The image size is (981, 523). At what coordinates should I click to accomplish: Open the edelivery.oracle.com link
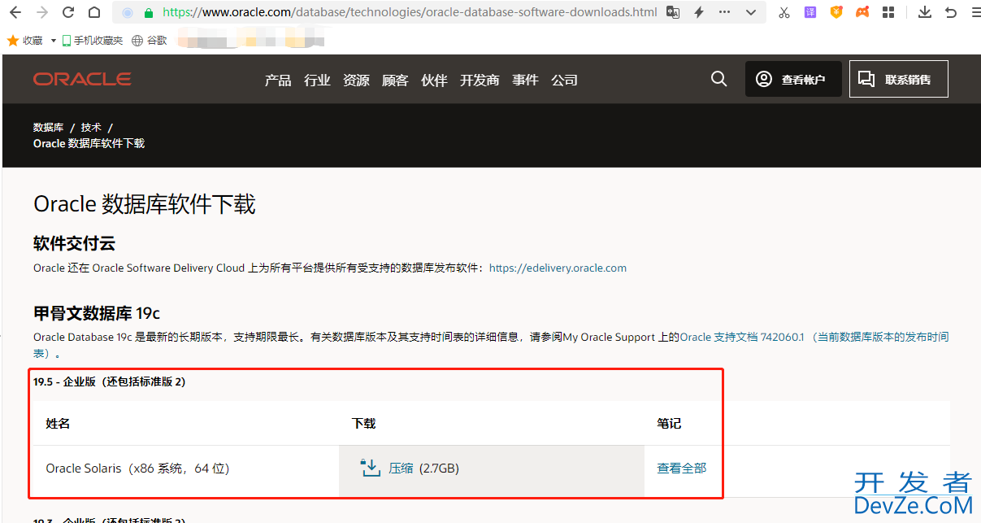tap(558, 268)
